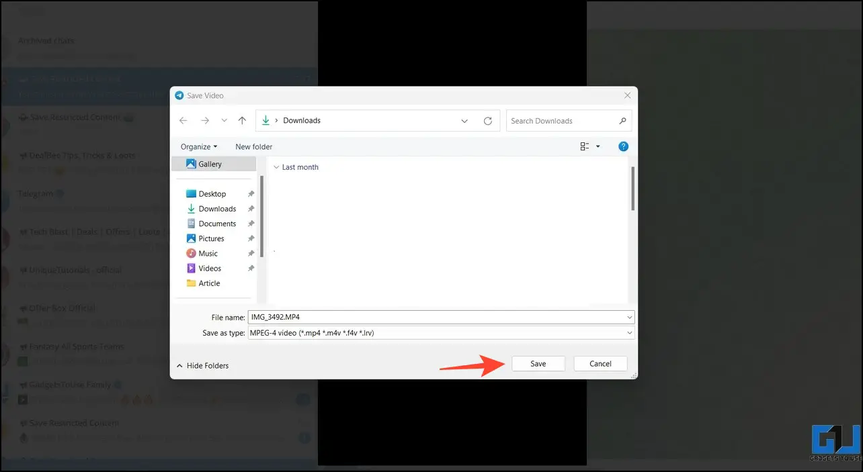Open the File name history dropdown arrow

tap(629, 317)
